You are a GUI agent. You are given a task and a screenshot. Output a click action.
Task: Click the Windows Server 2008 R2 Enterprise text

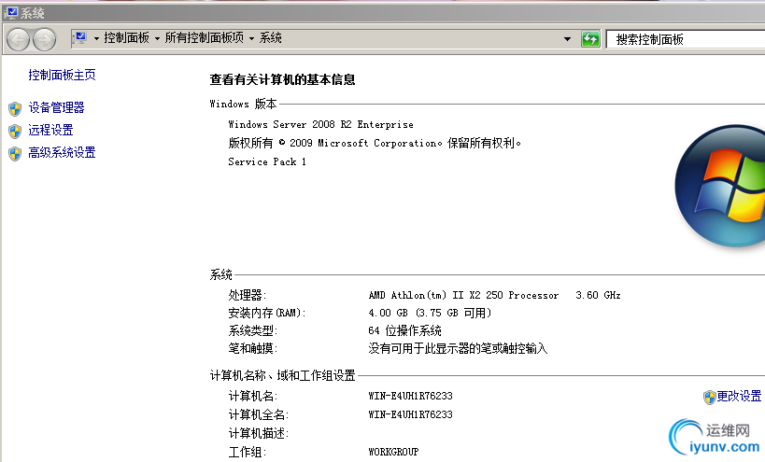[x=320, y=124]
